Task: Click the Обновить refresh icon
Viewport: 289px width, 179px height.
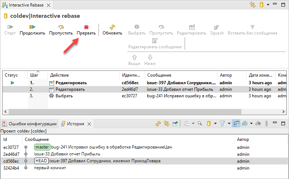Action: point(112,29)
